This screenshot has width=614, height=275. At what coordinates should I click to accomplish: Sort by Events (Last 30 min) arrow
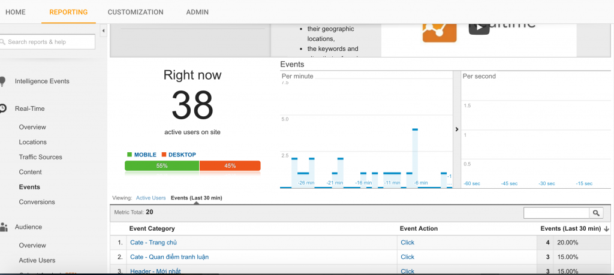[607, 229]
